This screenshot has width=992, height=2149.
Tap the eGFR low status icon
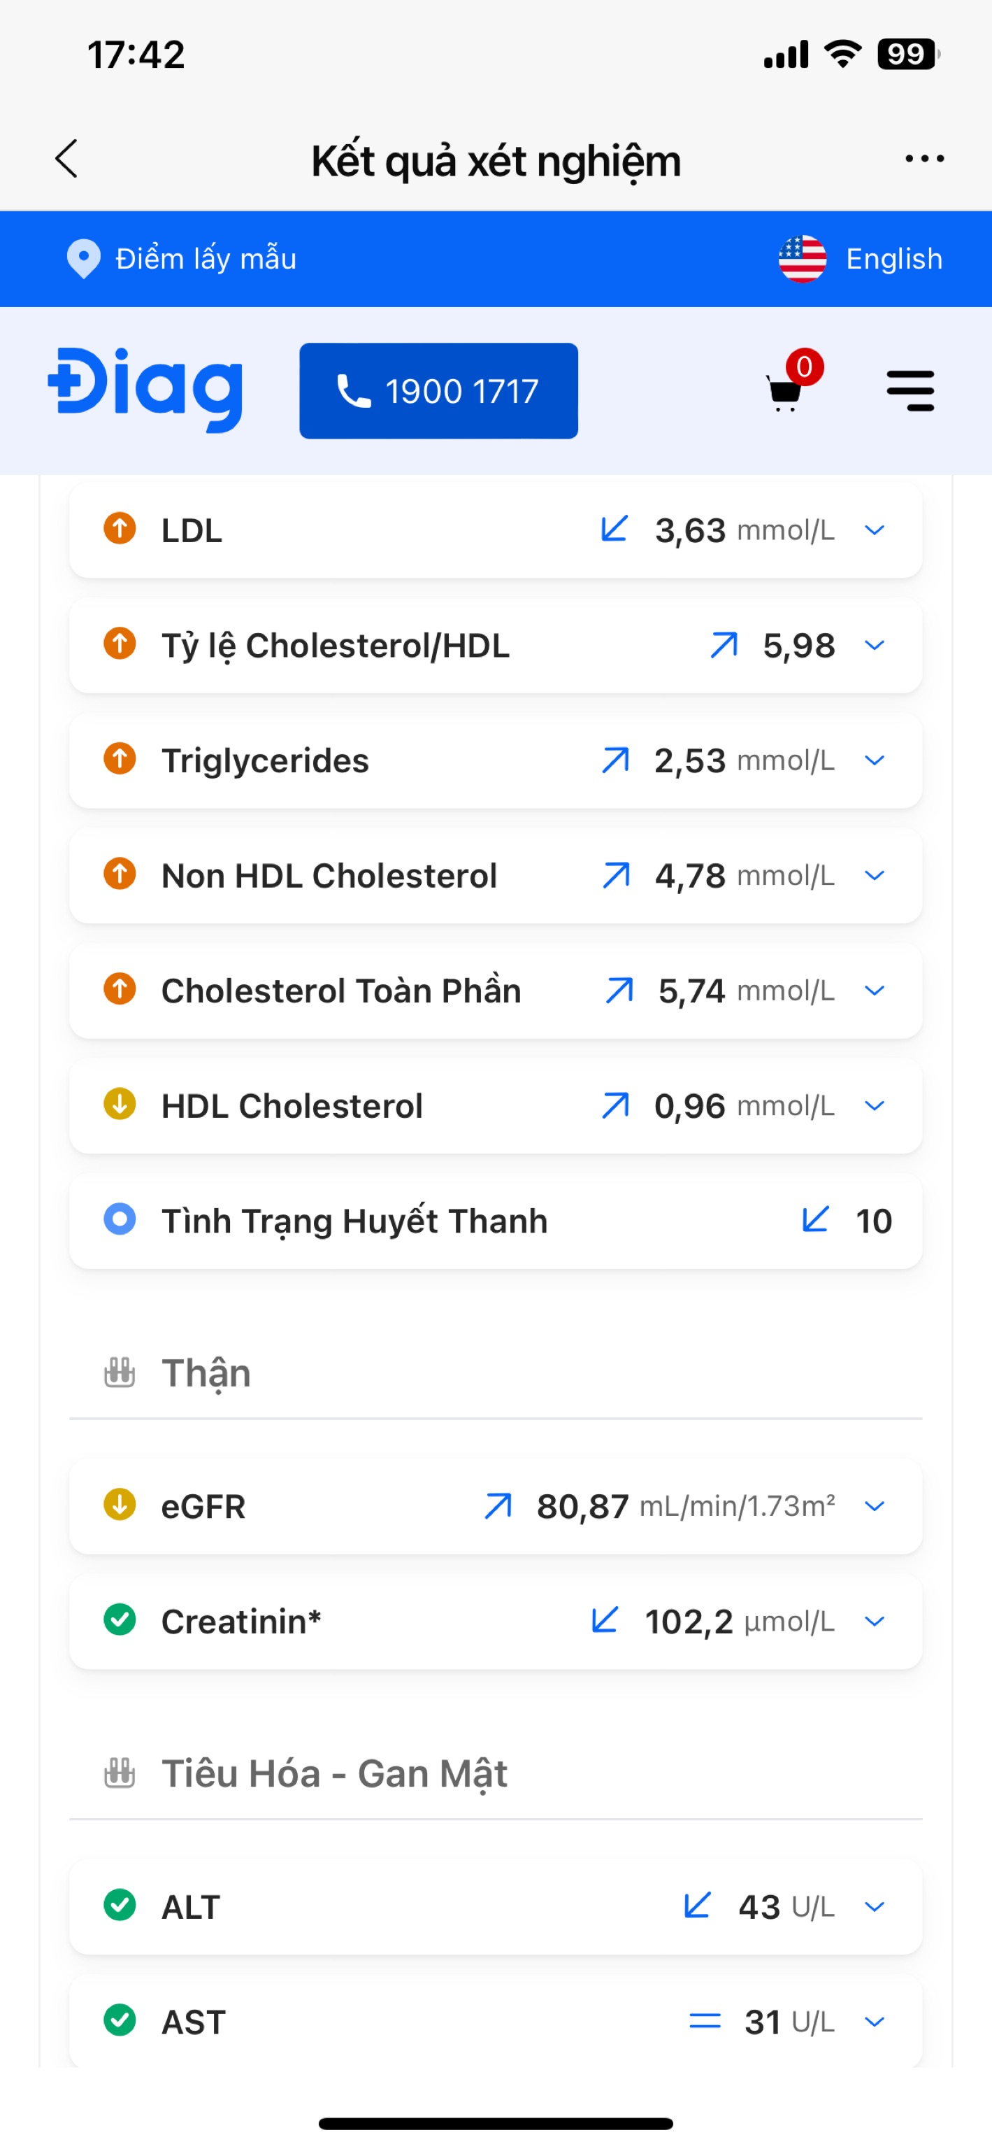click(x=120, y=1505)
